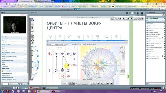Screen dimensions: 166x93
Task: Click the fullscreen expand arrows icon
Action: tap(44, 88)
